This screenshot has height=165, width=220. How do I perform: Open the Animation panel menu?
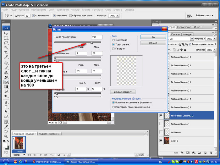point(147,135)
